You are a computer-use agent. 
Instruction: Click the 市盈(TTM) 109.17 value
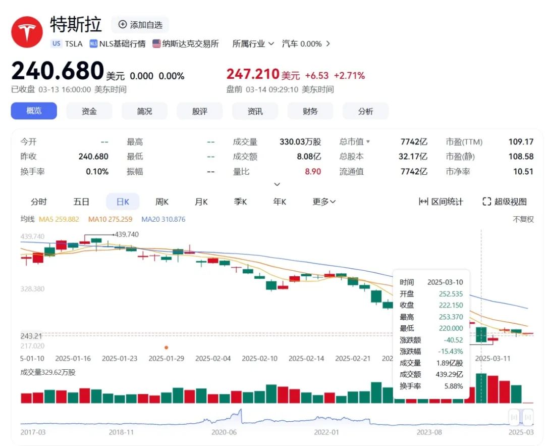click(x=521, y=141)
